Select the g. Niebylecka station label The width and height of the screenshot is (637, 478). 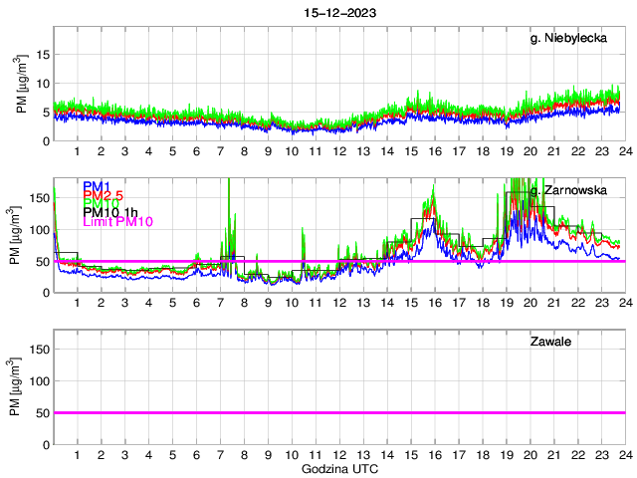575,39
